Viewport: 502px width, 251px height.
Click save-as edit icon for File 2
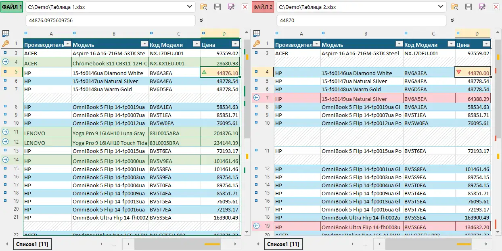[482, 7]
